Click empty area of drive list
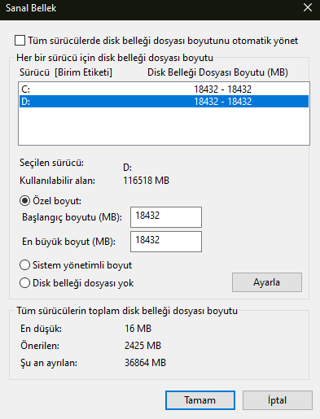This screenshot has width=320, height=419. [164, 126]
